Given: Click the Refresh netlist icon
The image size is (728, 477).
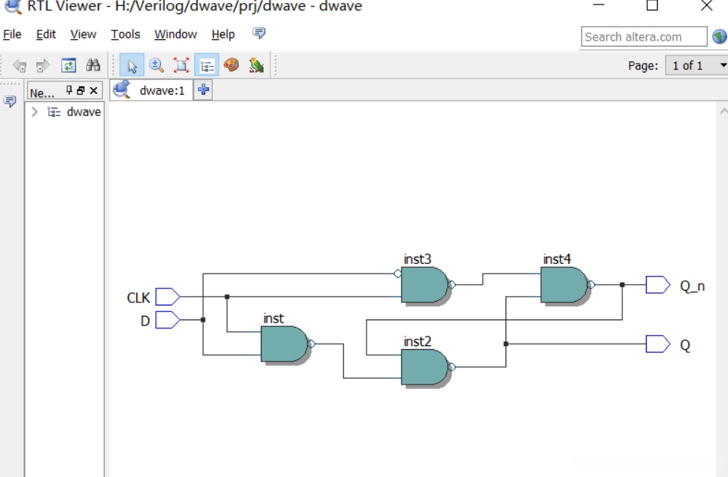Looking at the screenshot, I should (x=69, y=66).
